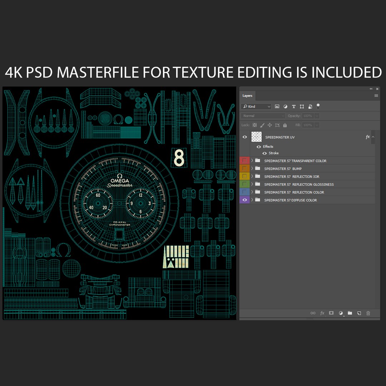Create new group folder icon

click(x=350, y=313)
